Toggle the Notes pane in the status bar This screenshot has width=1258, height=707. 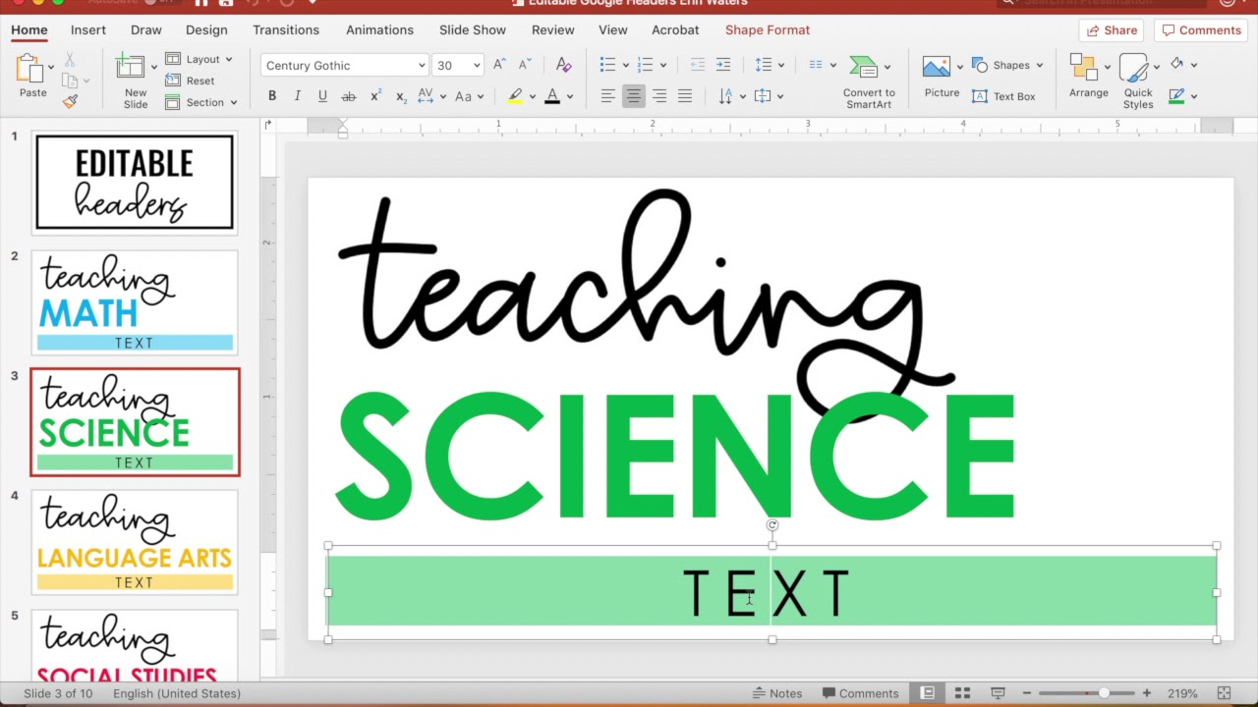tap(777, 693)
